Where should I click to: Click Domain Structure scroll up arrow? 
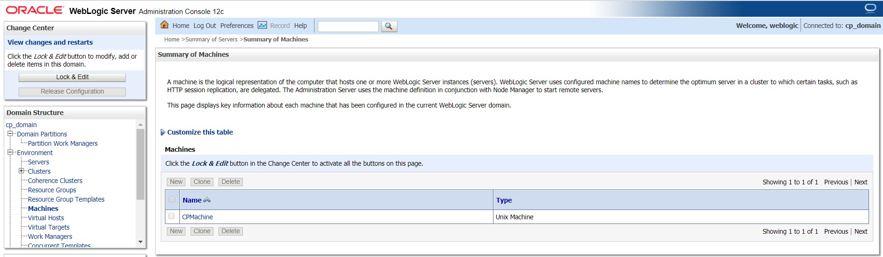coord(140,125)
